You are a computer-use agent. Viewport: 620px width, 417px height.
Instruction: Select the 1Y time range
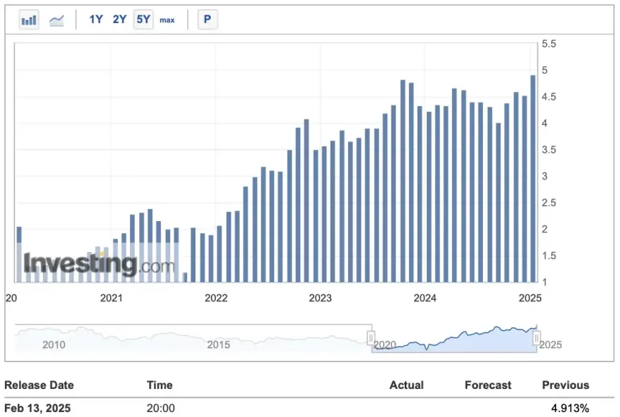(x=96, y=20)
